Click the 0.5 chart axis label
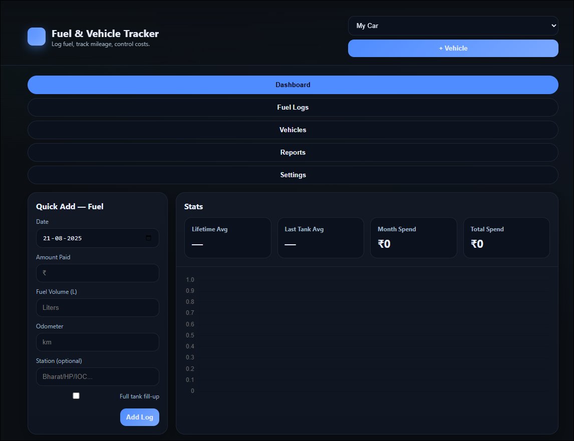The image size is (574, 441). click(x=190, y=335)
